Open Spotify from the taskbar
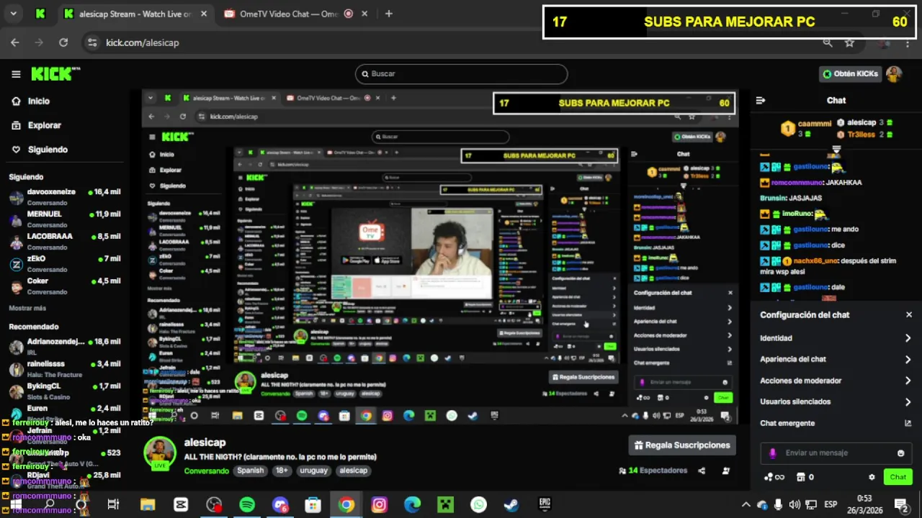 247,505
